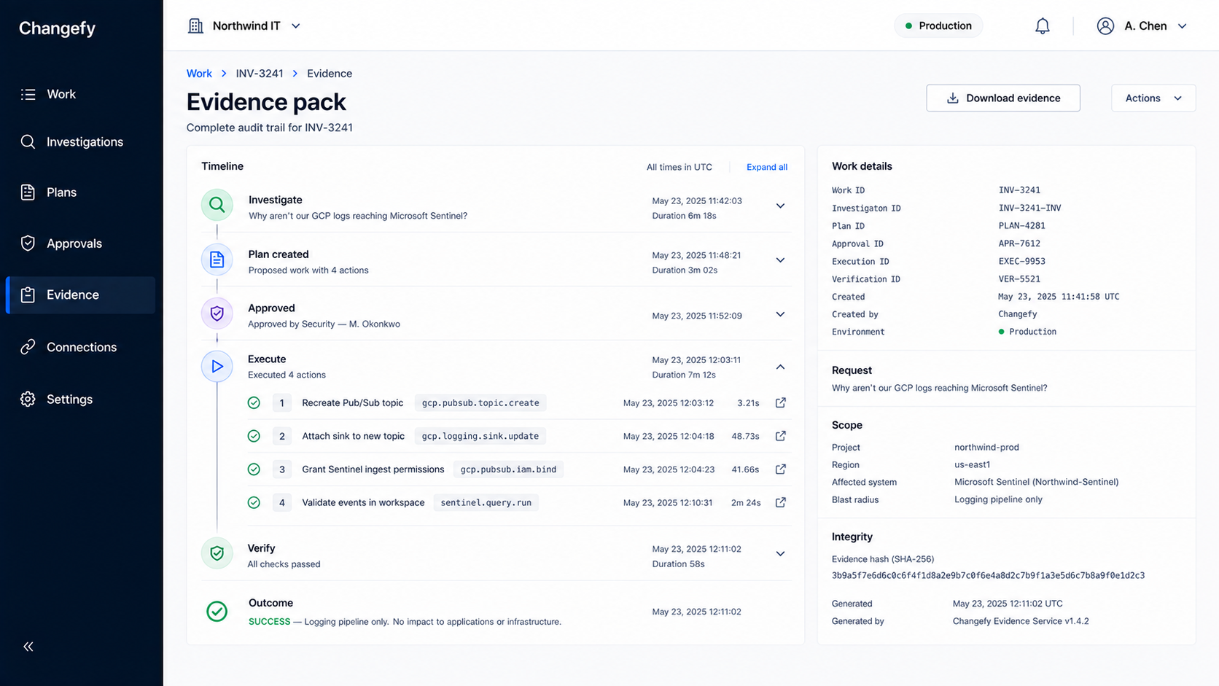
Task: Click Expand all in Timeline
Action: 767,167
